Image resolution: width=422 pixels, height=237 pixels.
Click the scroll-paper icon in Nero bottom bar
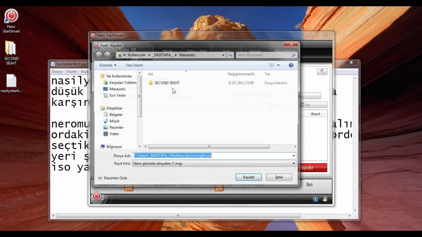pos(325,199)
